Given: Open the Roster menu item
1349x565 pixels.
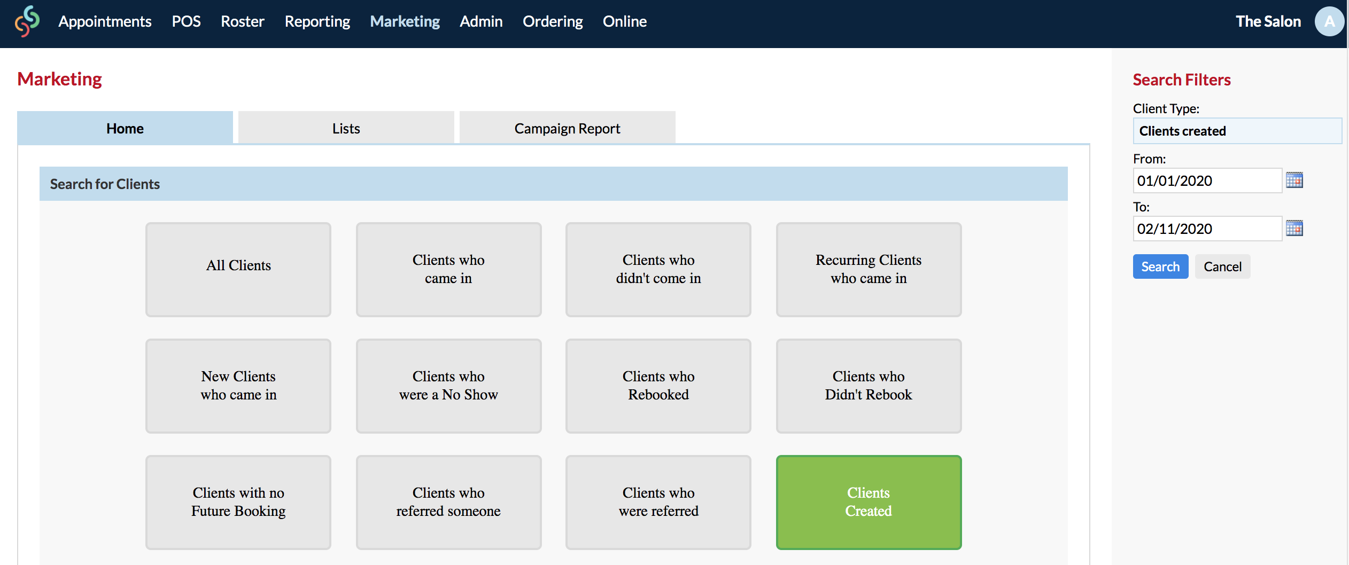Looking at the screenshot, I should [243, 21].
